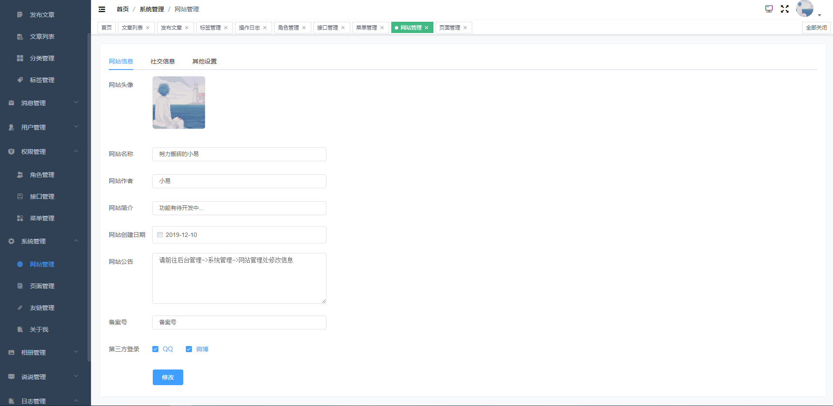Uncheck the 微博 login checkbox
This screenshot has width=833, height=406.
click(189, 349)
